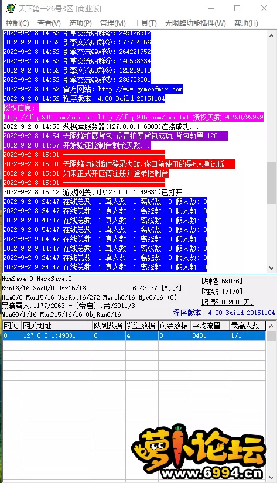This screenshot has width=277, height=483.
Task: Click gateway table scrollbar up arrow
Action: (271, 326)
